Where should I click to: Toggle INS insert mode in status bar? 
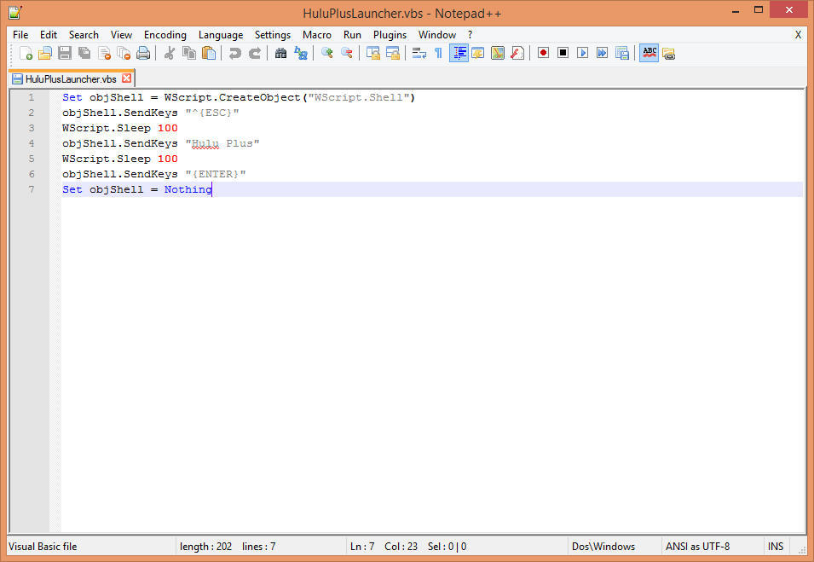pos(776,547)
